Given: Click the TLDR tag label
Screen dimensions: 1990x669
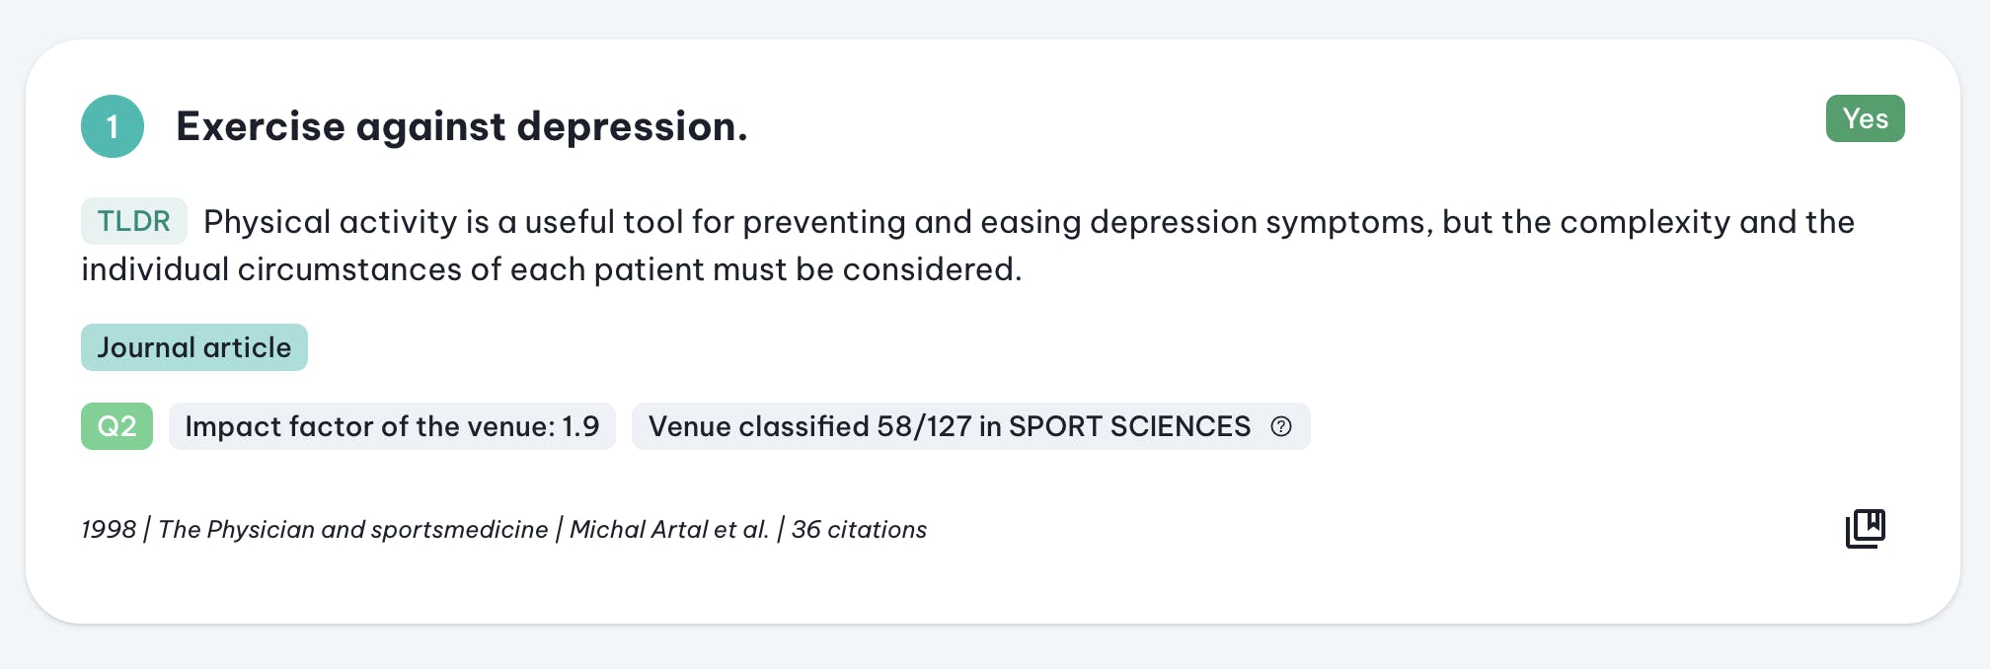Looking at the screenshot, I should coord(134,221).
